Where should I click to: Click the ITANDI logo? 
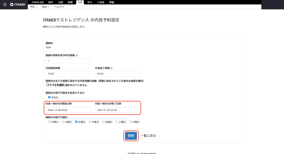[x=17, y=4]
